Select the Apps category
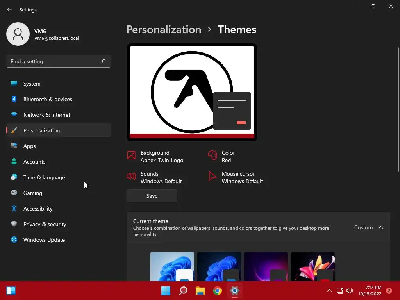The height and width of the screenshot is (300, 400). [59, 146]
